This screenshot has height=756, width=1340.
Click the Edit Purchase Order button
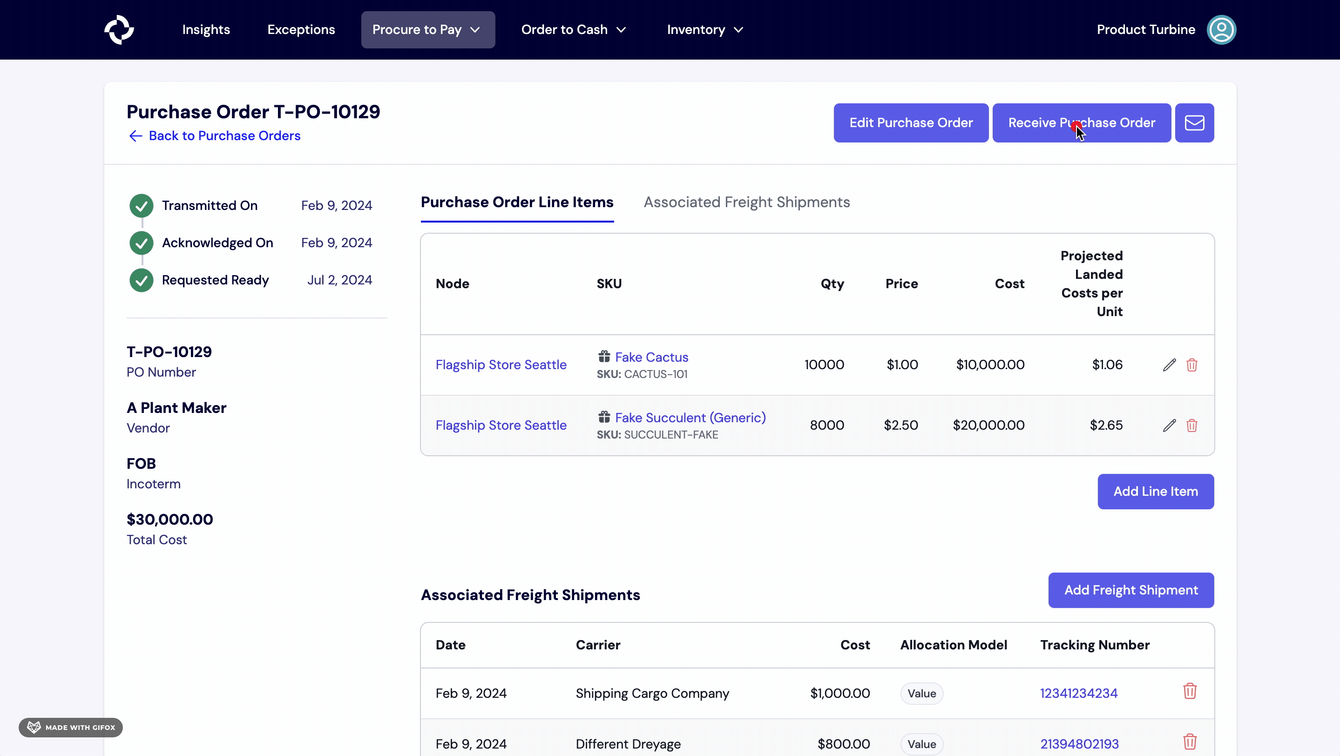[910, 123]
